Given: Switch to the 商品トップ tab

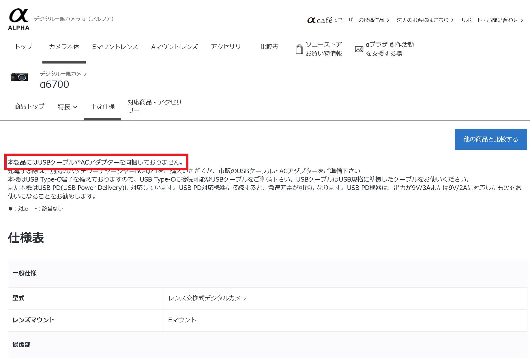Looking at the screenshot, I should (x=29, y=107).
